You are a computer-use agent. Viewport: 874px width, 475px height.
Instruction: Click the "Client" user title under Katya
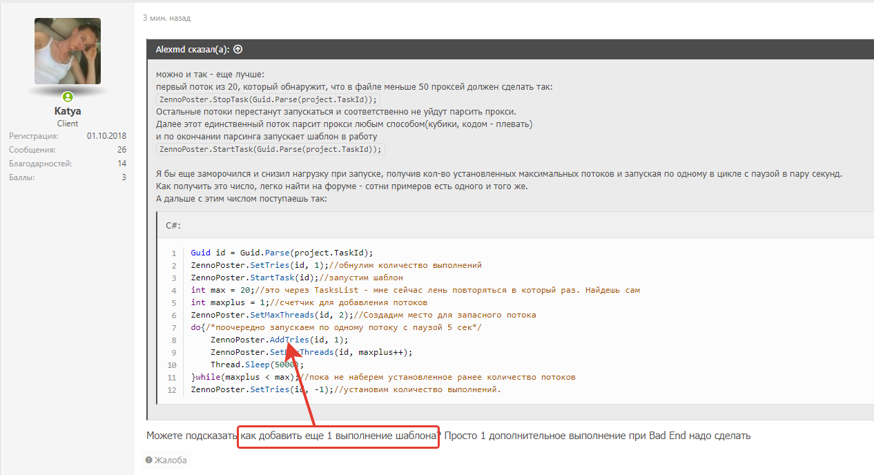68,124
